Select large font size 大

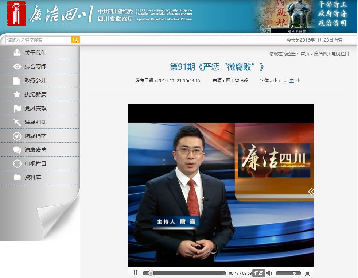point(285,81)
